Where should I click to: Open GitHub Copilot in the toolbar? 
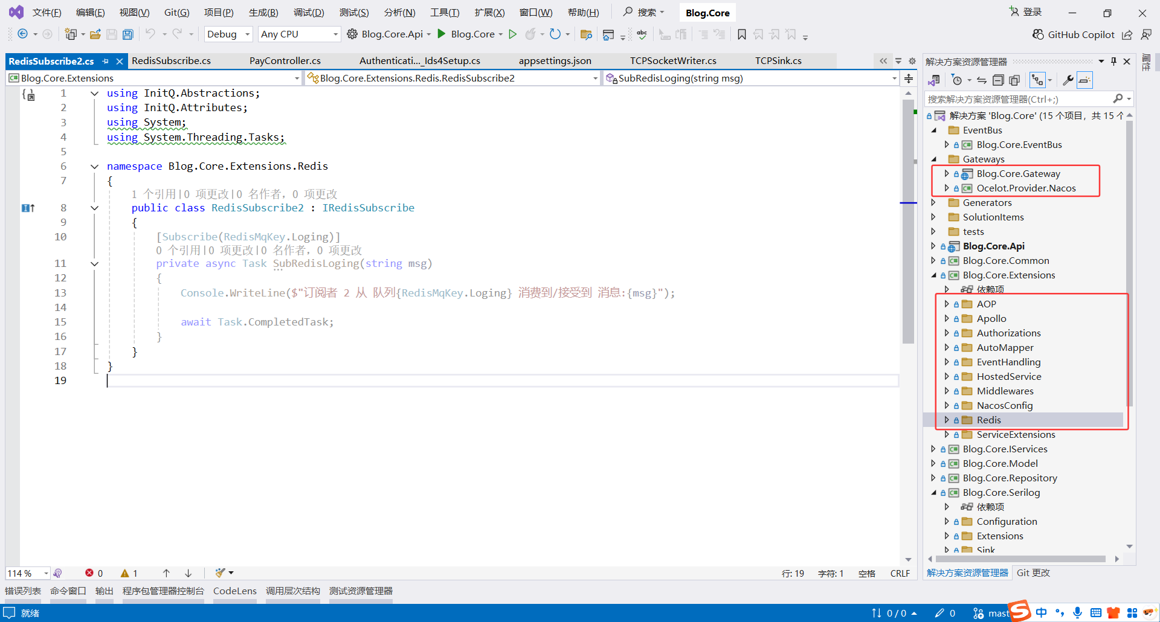[1073, 34]
